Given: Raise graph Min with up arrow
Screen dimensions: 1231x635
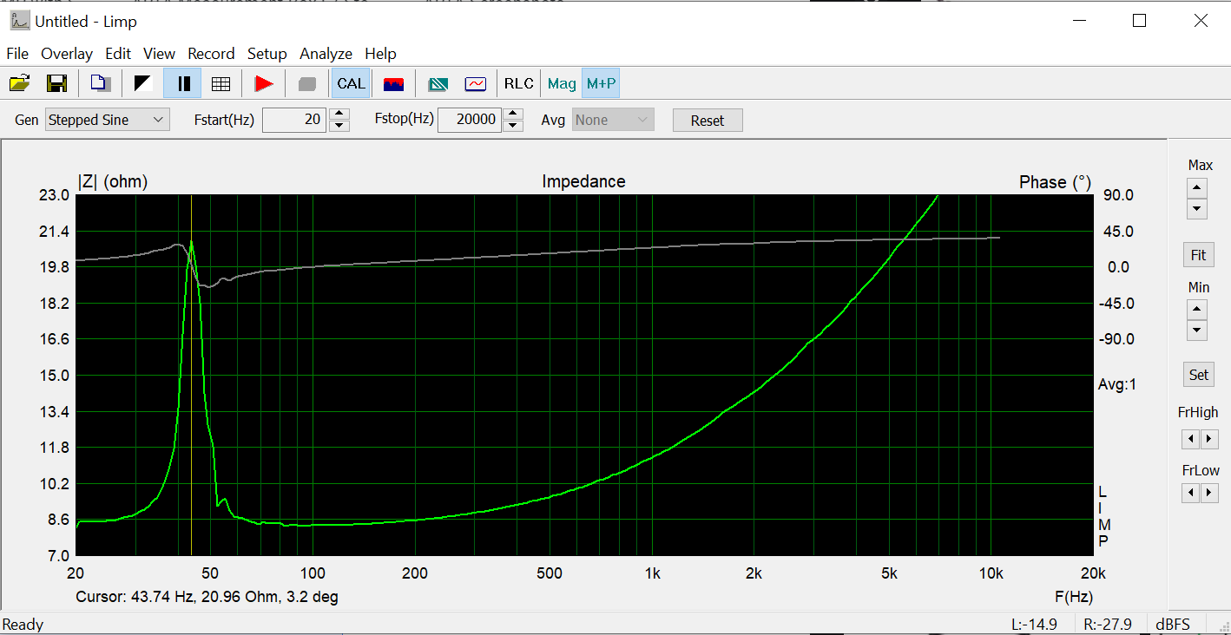Looking at the screenshot, I should 1197,310.
